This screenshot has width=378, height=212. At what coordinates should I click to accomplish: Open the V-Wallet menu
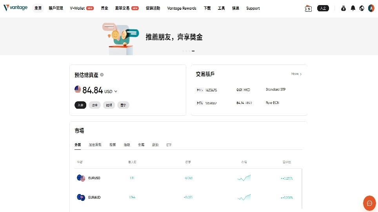click(82, 8)
